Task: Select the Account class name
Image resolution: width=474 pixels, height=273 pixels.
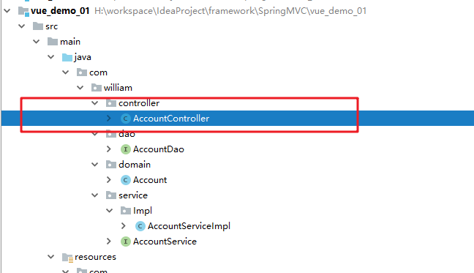Action: click(x=150, y=180)
